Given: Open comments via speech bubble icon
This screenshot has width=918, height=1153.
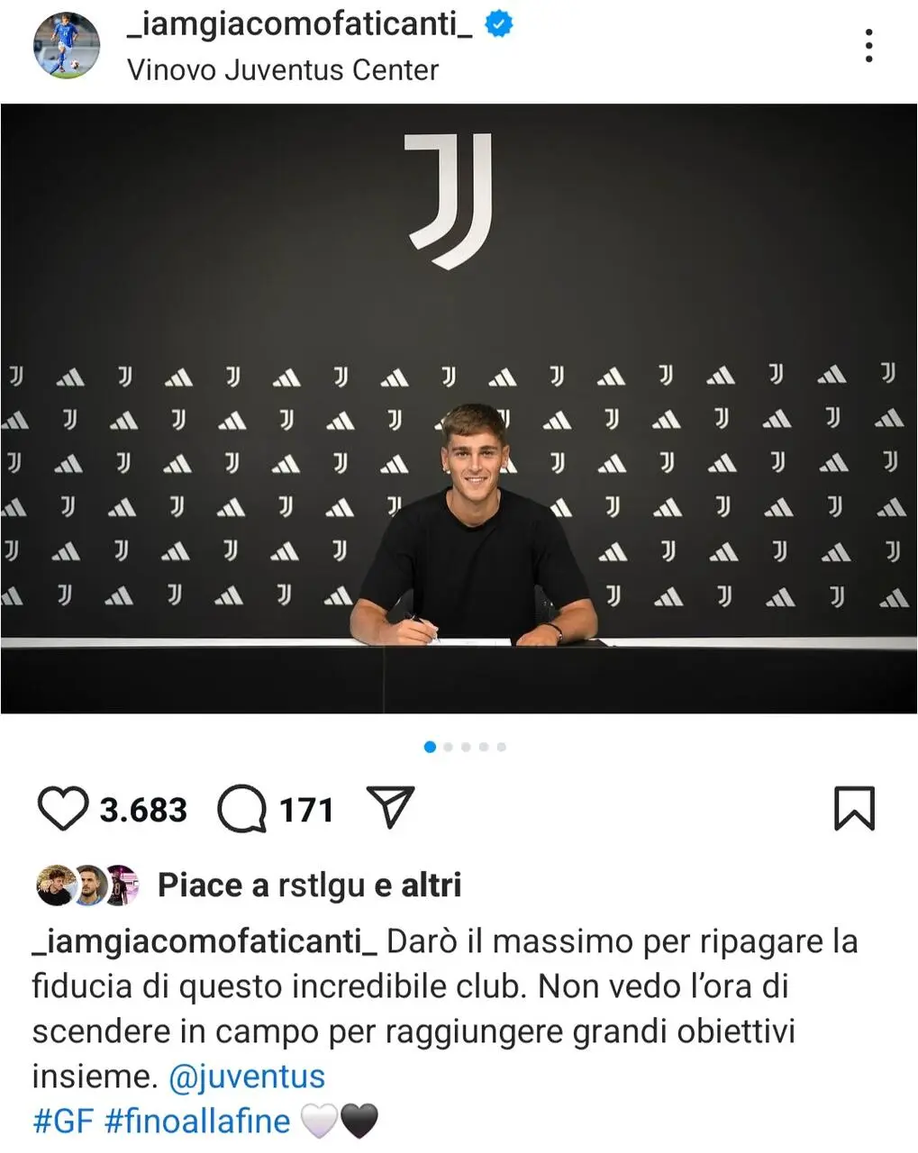Looking at the screenshot, I should [x=241, y=809].
